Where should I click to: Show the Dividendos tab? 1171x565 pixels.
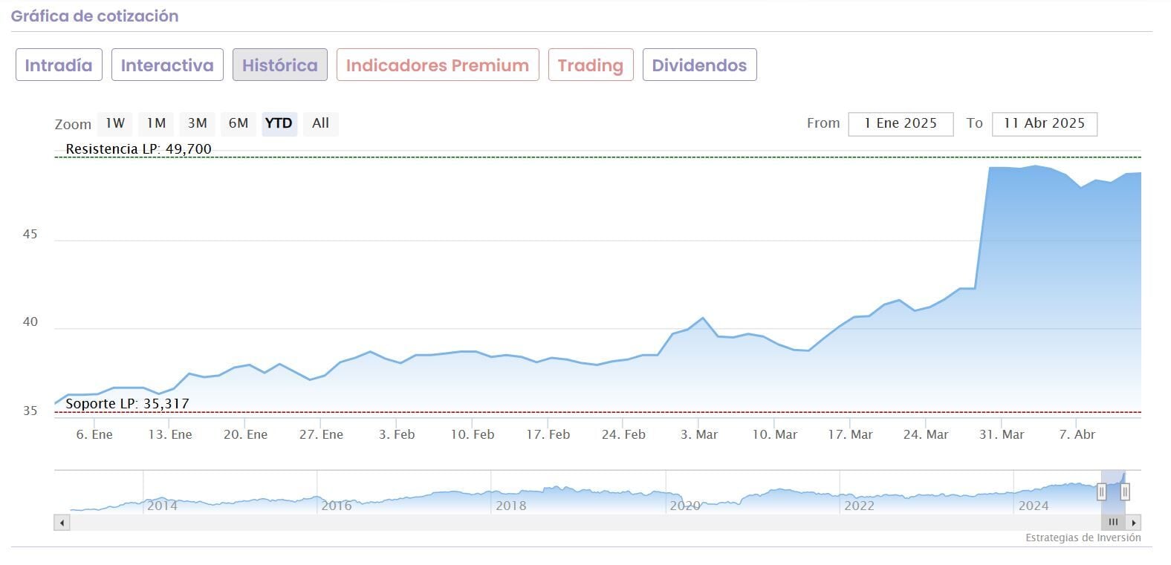pos(699,65)
